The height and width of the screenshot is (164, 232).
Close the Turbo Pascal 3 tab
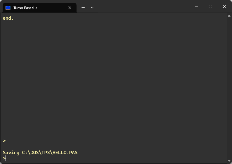point(70,8)
